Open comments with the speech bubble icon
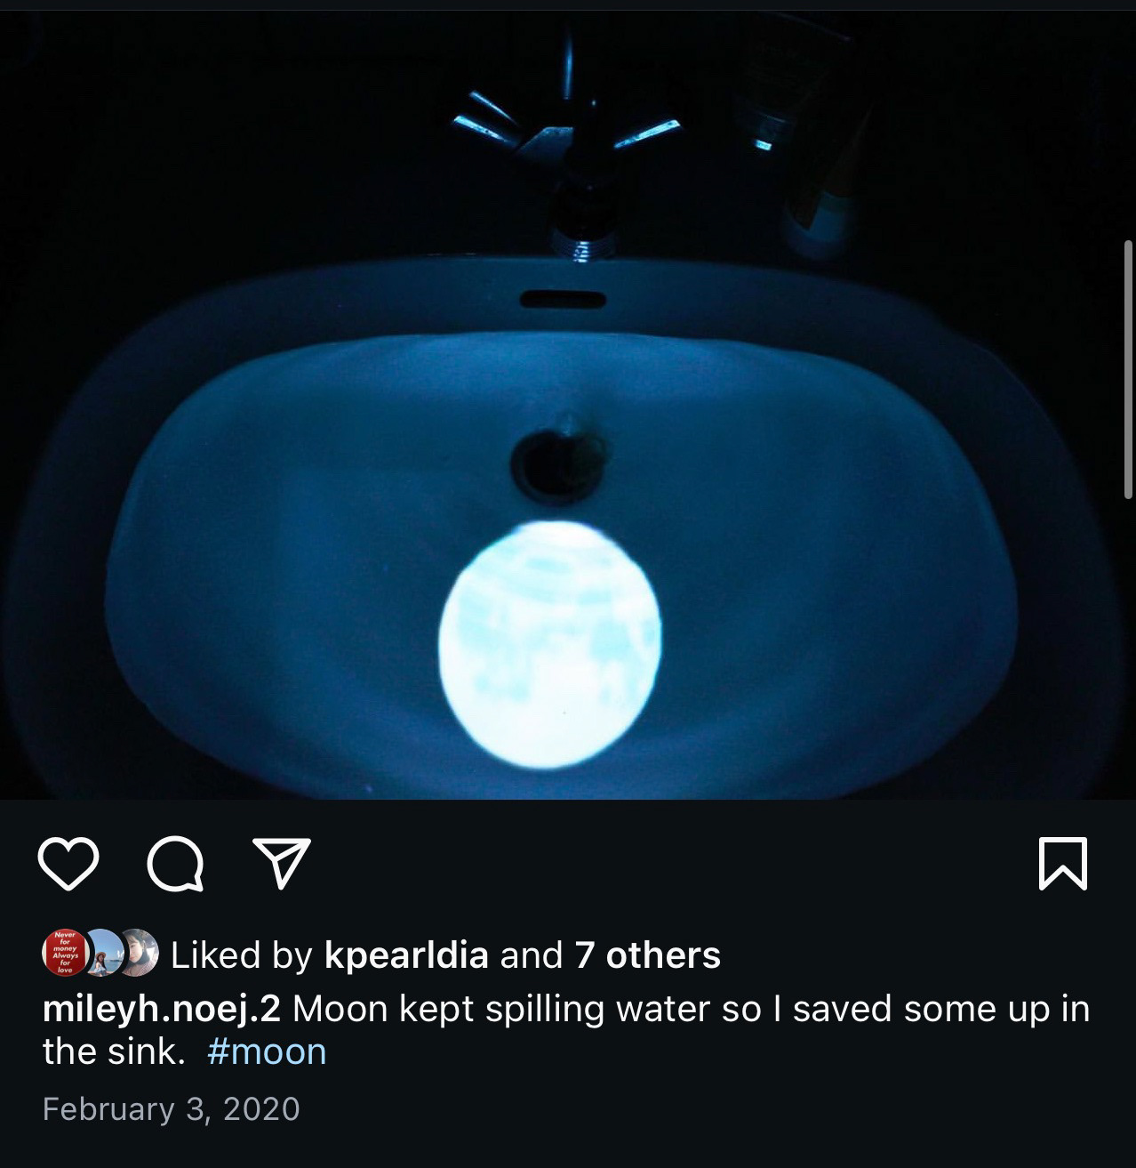1136x1168 pixels. tap(176, 865)
